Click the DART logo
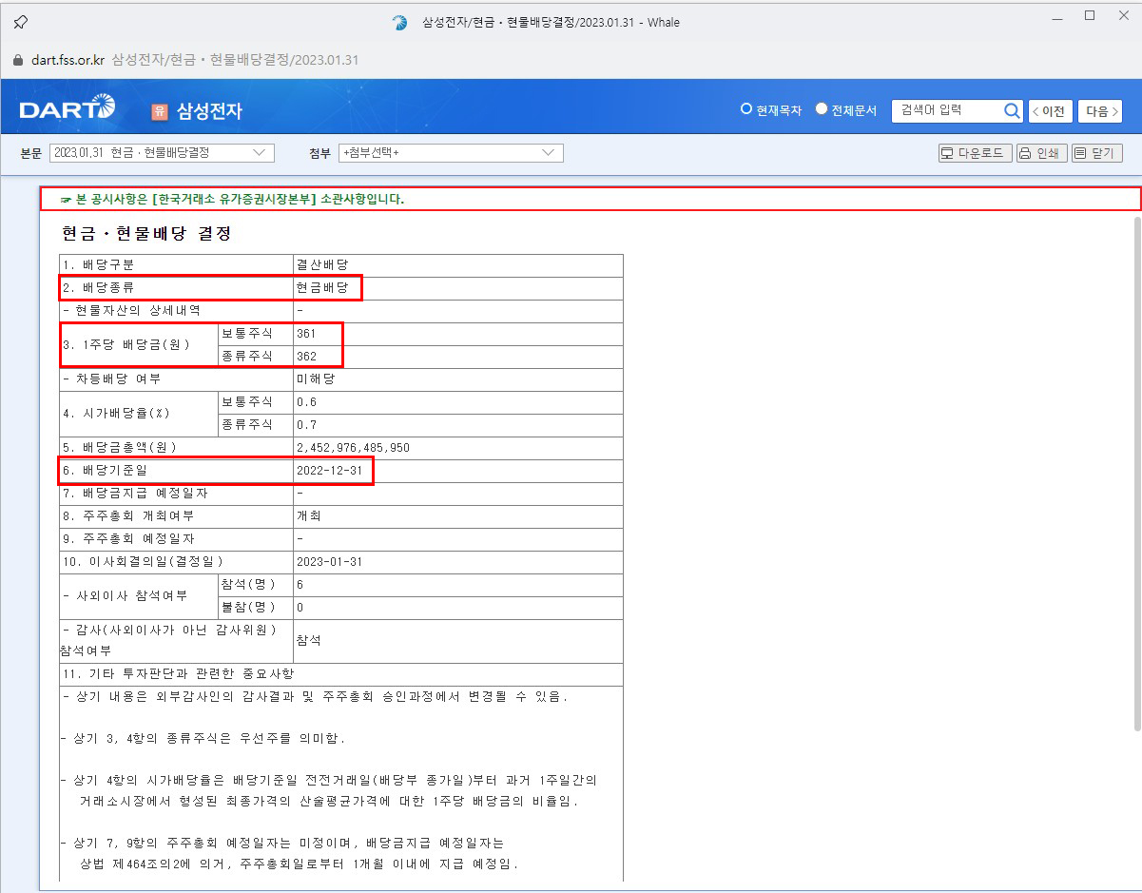Screen dimensions: 1142x893 pos(67,108)
